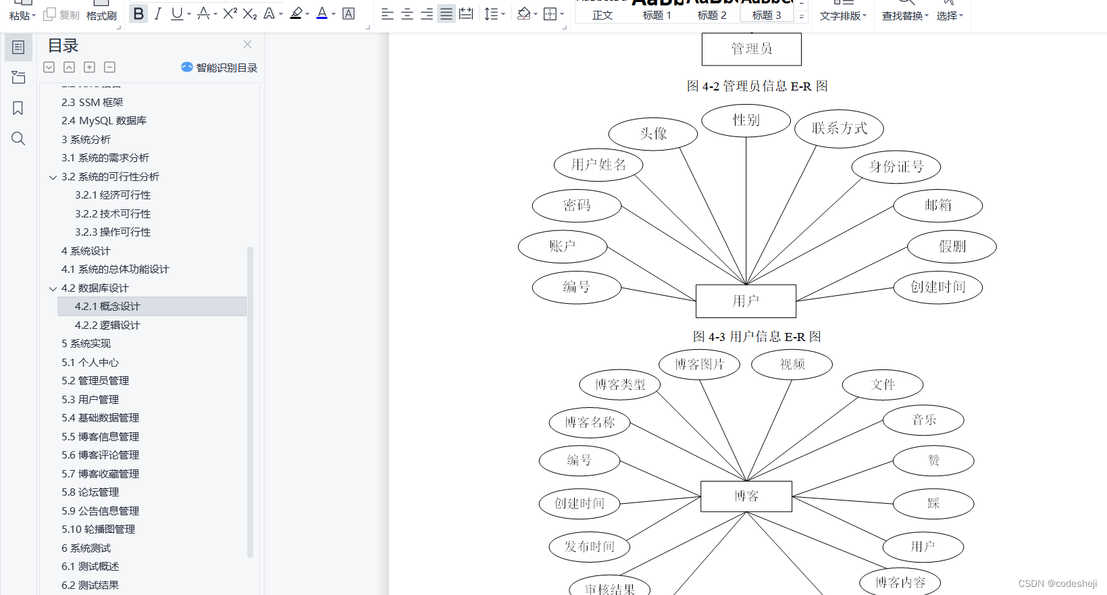Expand all outline levels icon
The width and height of the screenshot is (1107, 595).
pos(49,67)
